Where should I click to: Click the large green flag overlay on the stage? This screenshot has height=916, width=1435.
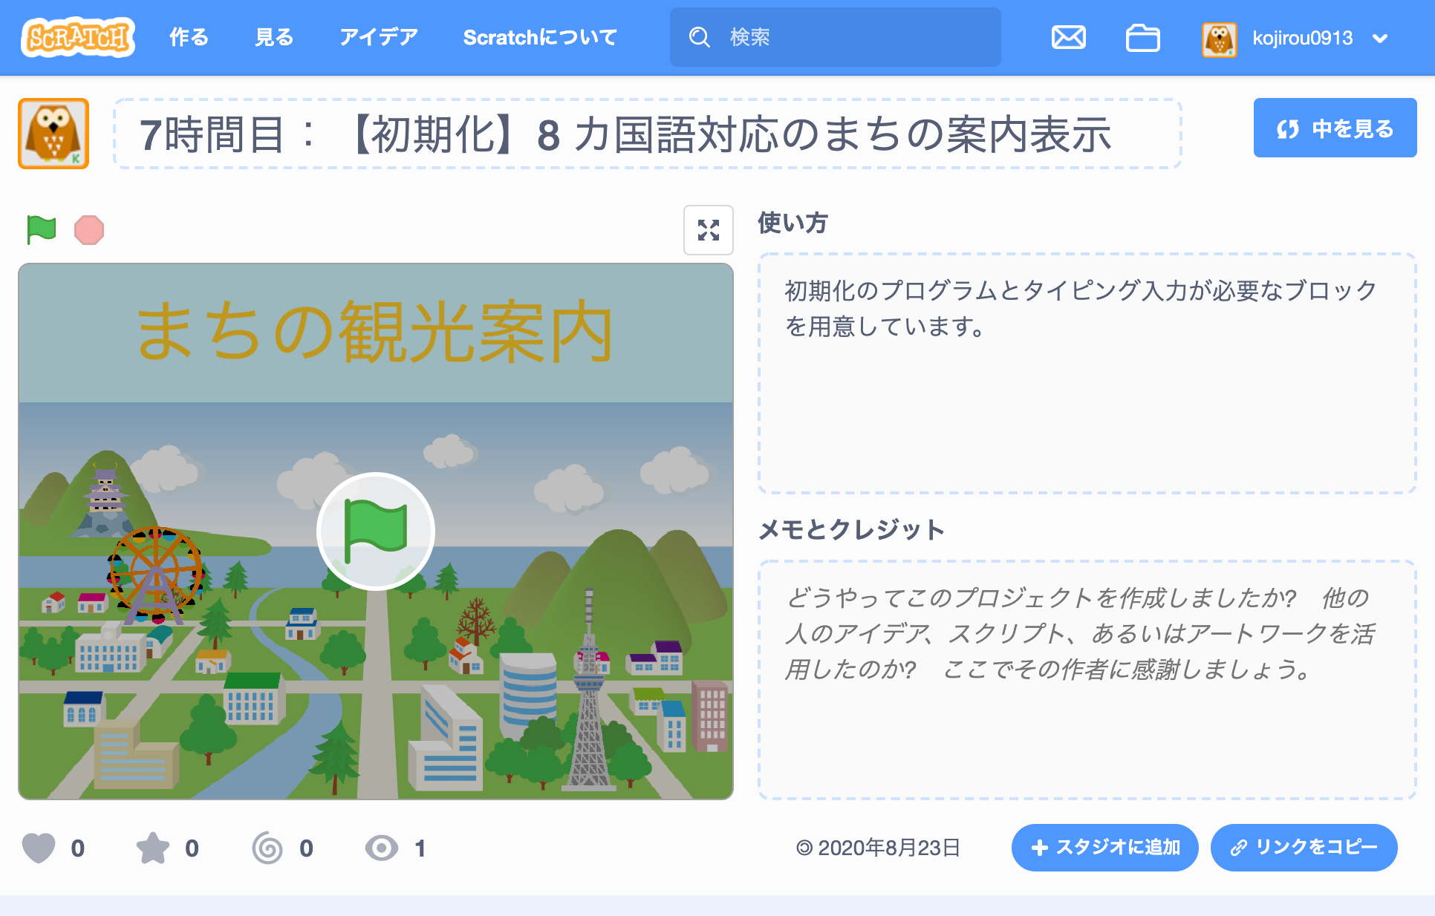pos(376,531)
